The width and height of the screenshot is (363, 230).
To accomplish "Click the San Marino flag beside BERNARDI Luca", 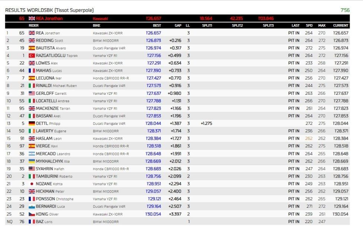I will (x=32, y=206).
